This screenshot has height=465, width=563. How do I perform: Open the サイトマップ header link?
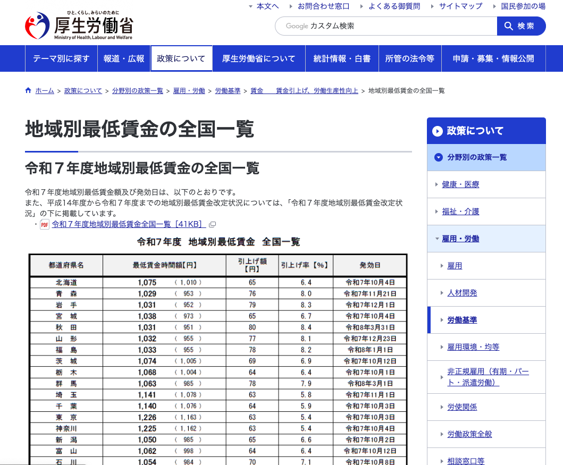click(x=460, y=6)
